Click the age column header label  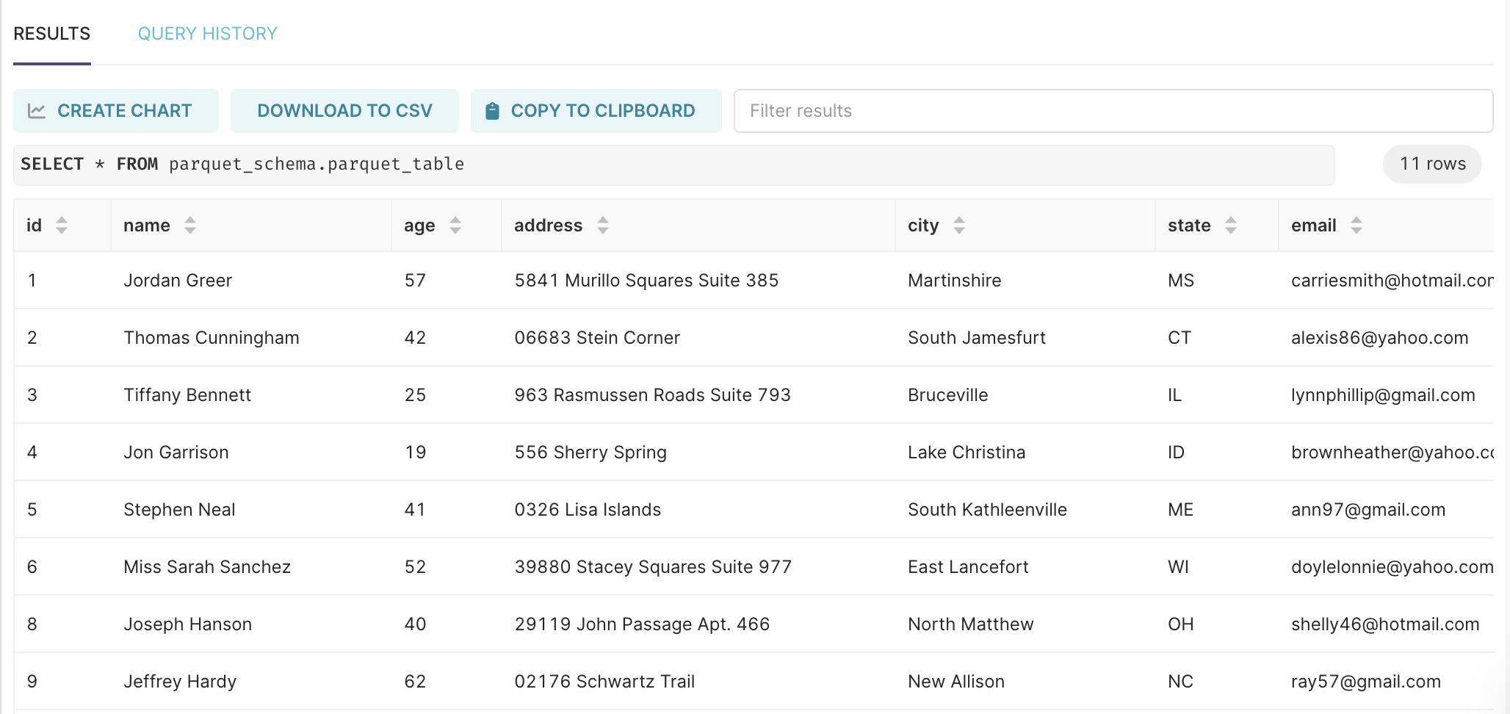click(419, 226)
